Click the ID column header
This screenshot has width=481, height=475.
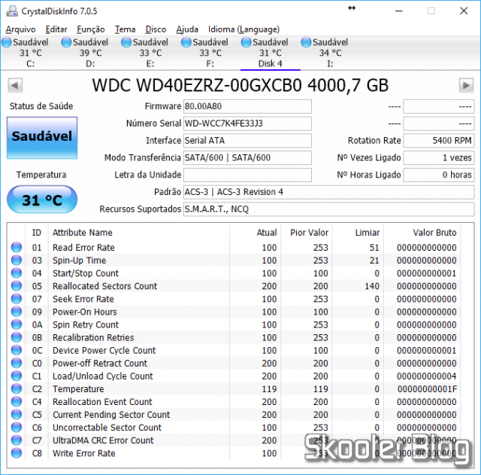pos(37,233)
